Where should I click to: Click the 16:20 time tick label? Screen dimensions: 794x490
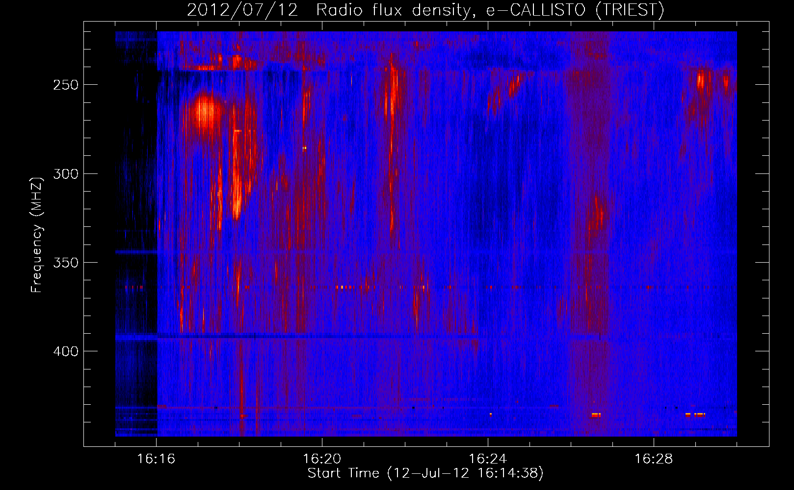(322, 459)
